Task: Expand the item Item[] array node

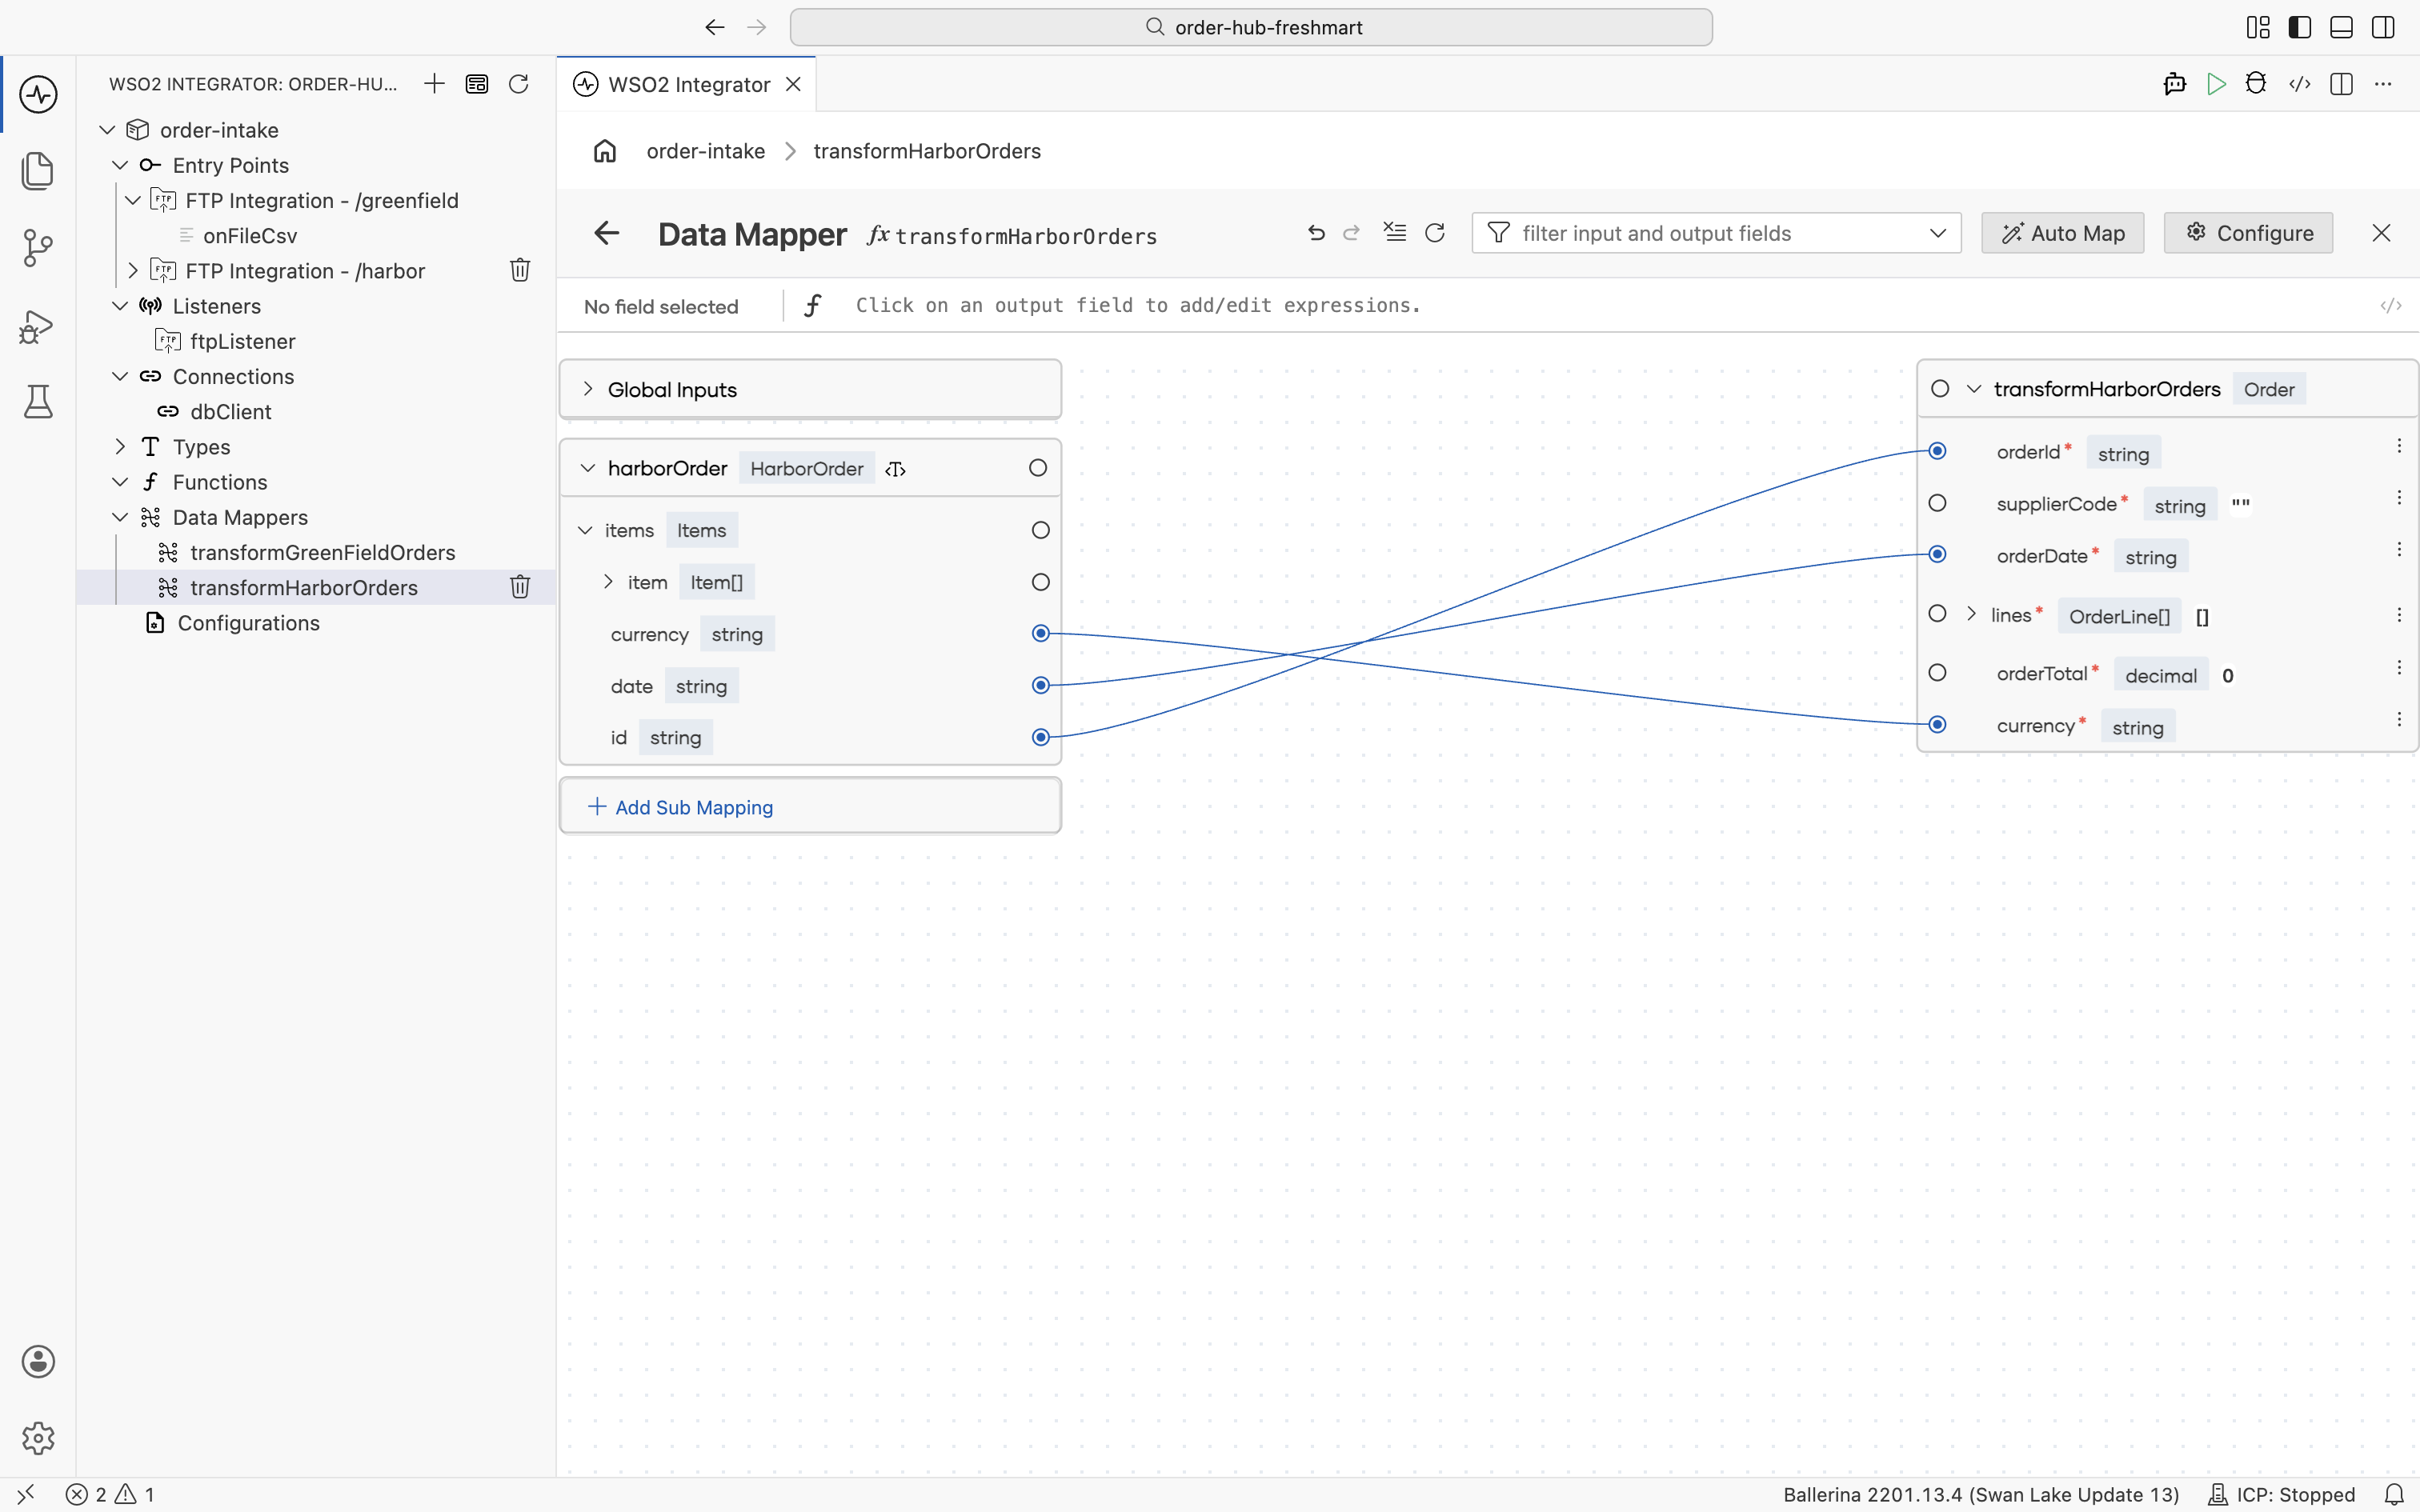Action: [x=608, y=581]
